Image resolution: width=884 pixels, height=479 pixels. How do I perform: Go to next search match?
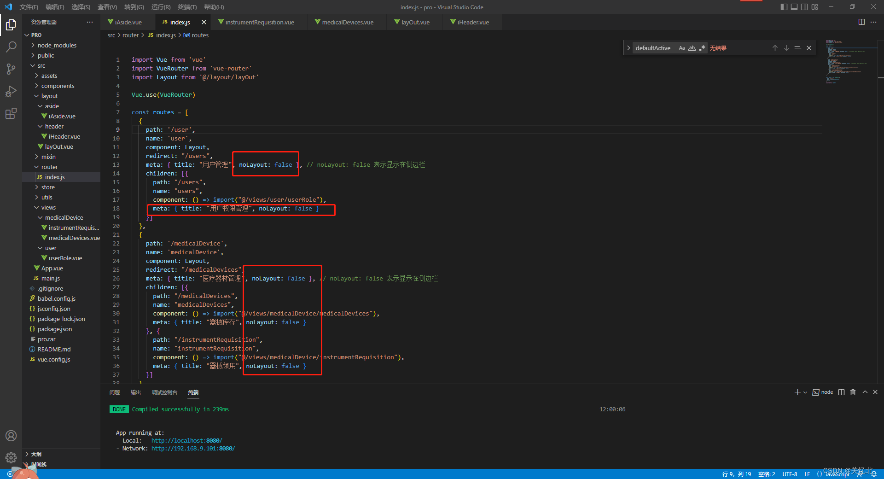pos(786,48)
